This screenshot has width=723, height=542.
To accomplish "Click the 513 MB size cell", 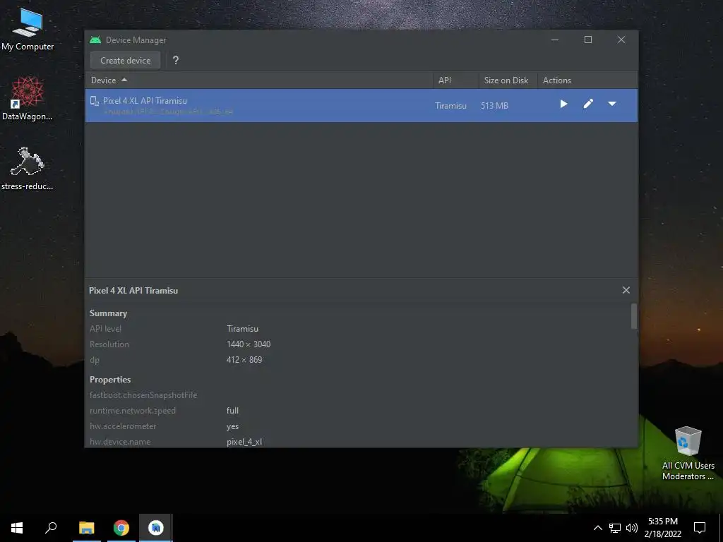I will (495, 106).
